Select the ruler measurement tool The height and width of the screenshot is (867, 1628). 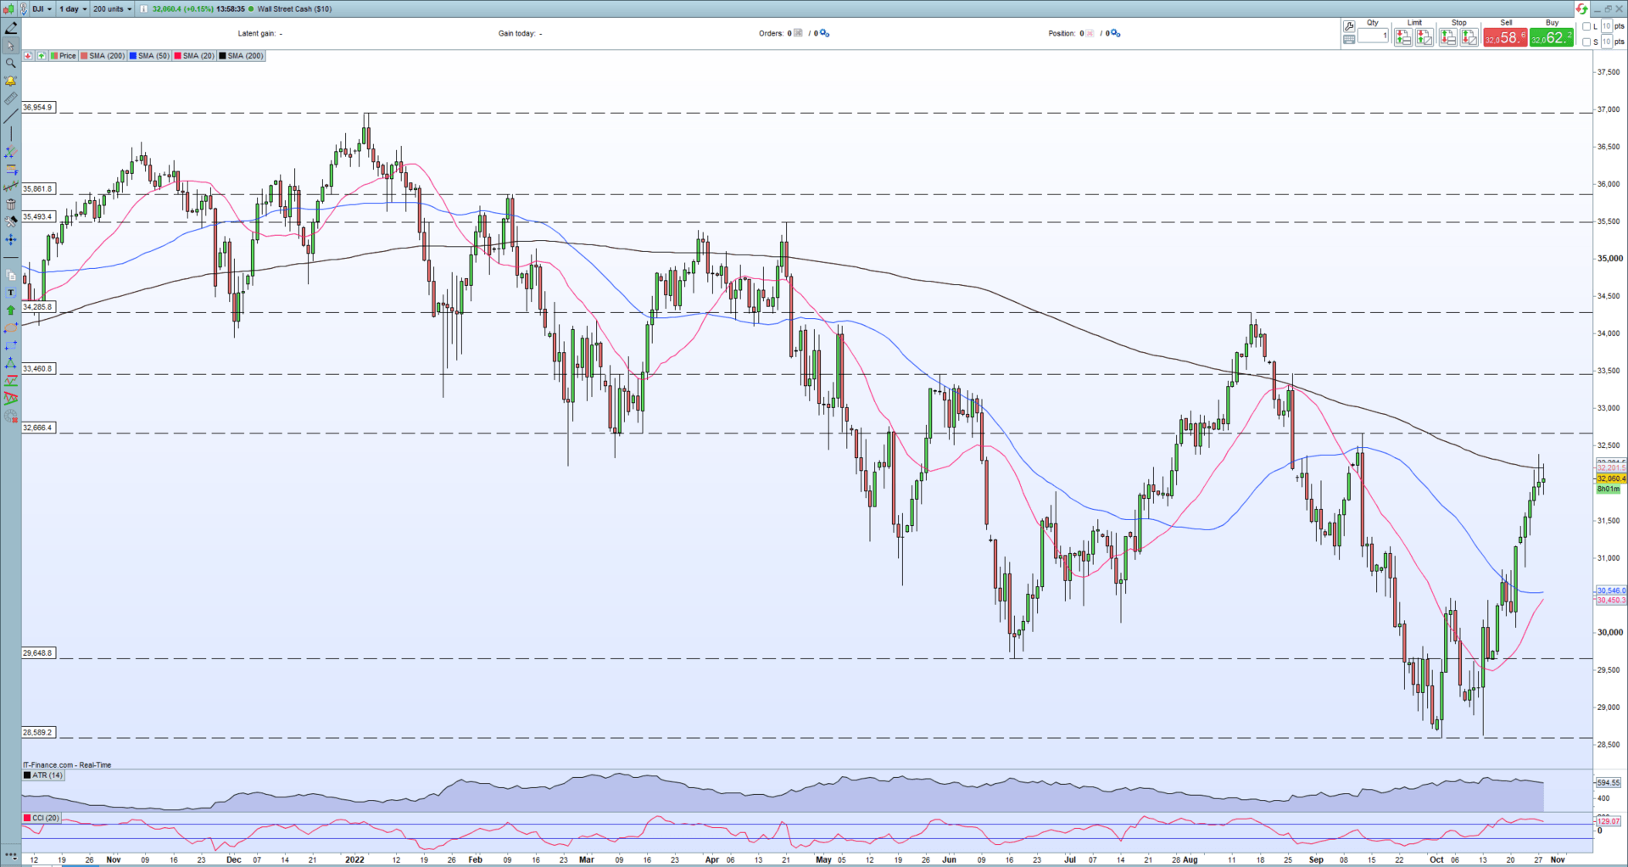[x=11, y=99]
